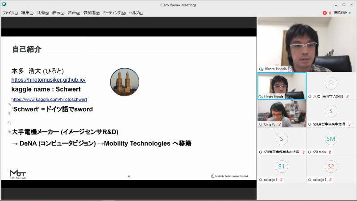Click the Mobility Technologies line of text
357x201 pixels.
101,143
